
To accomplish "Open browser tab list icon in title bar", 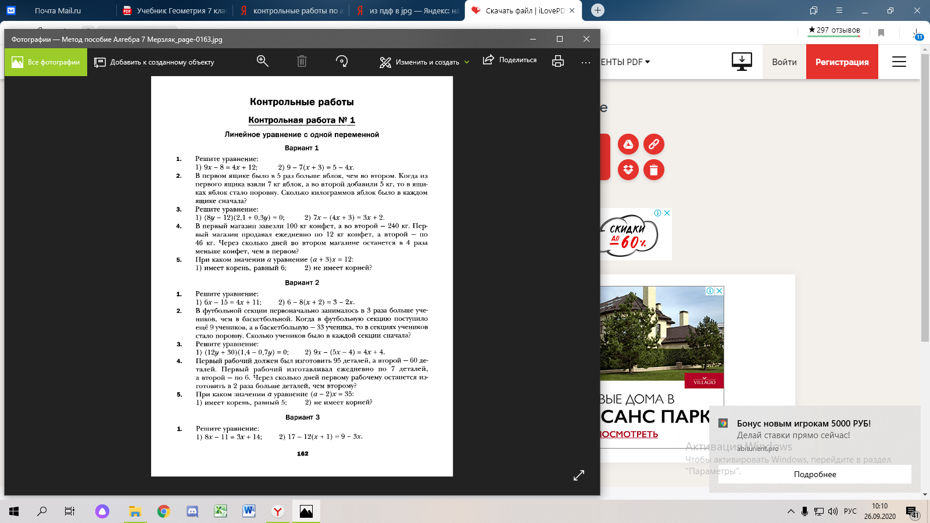I will [814, 10].
